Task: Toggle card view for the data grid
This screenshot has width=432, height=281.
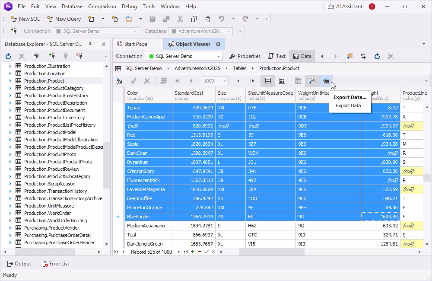Action: tap(282, 81)
